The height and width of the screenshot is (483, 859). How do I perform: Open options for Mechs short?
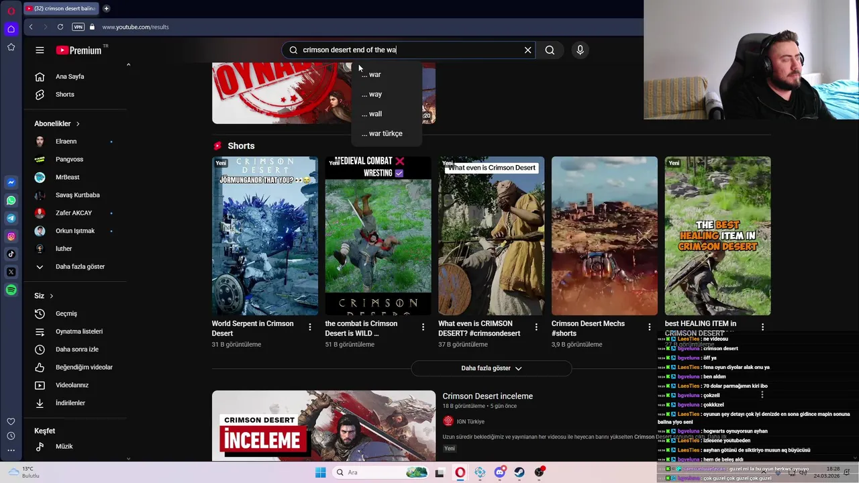(649, 327)
